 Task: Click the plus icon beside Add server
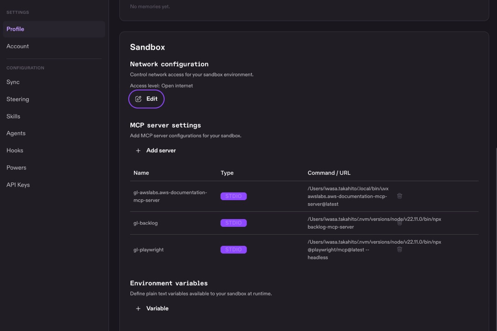click(138, 151)
